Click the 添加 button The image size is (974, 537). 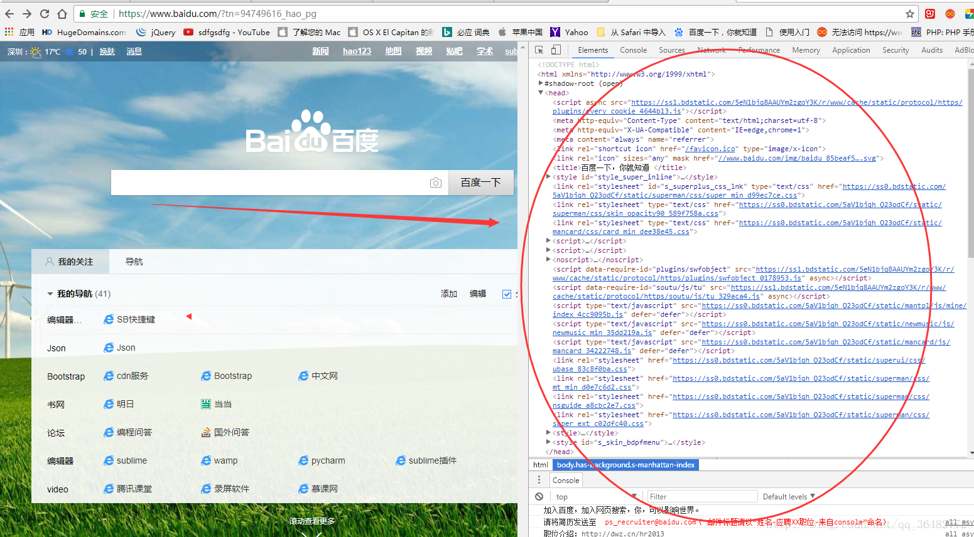[449, 294]
